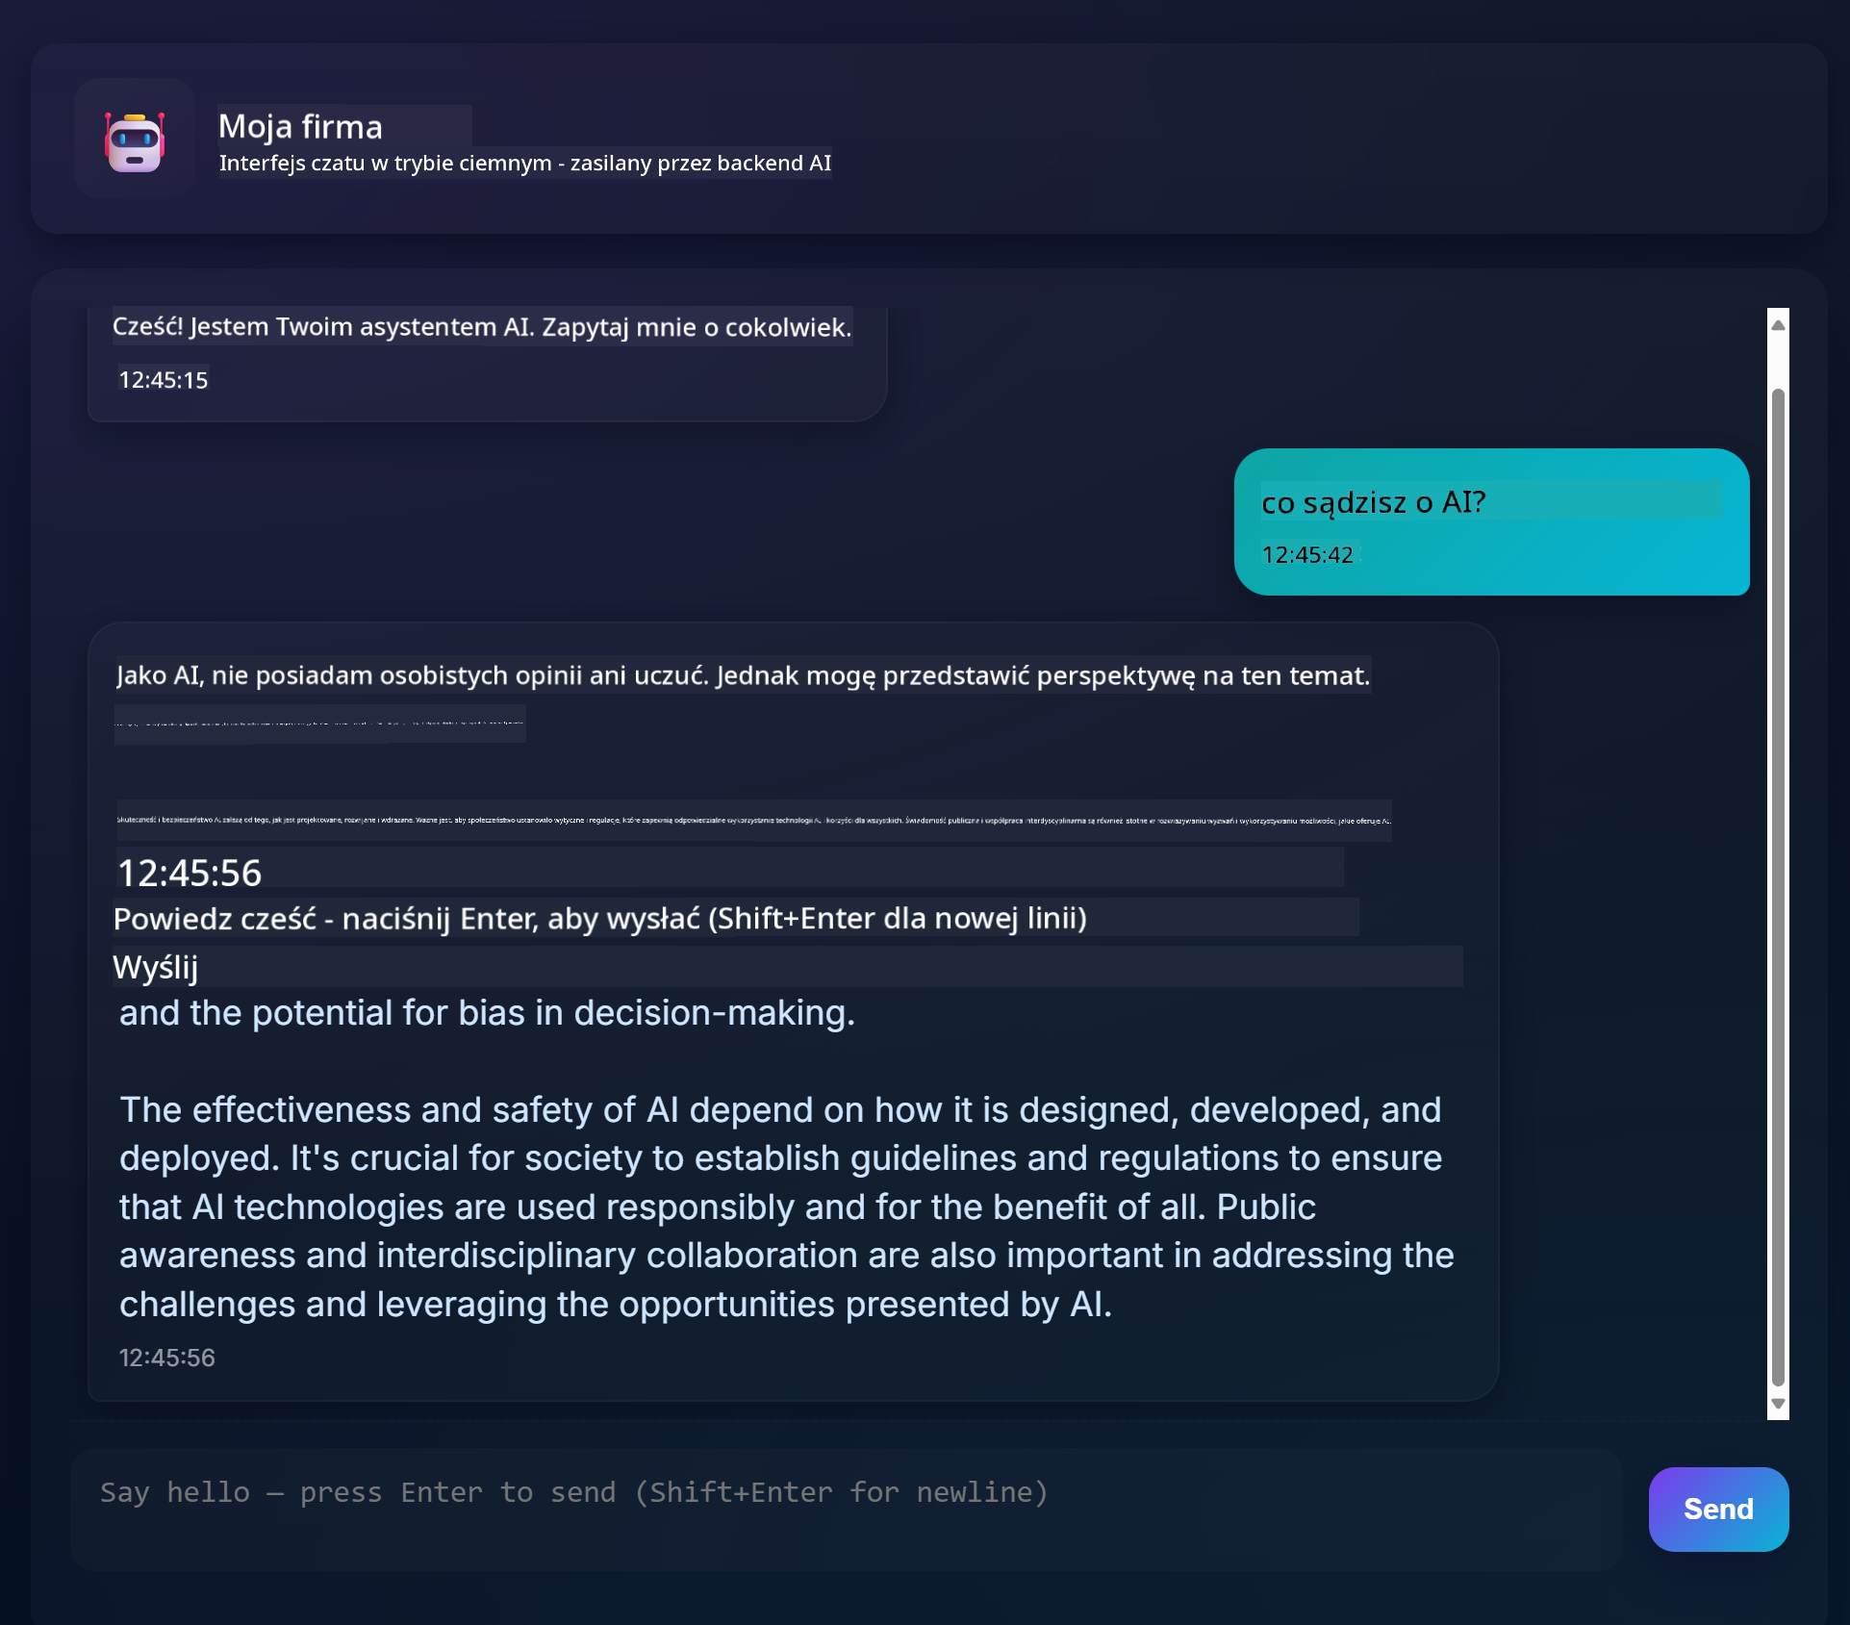Click the scrollbar down arrow
The image size is (1850, 1625).
point(1778,1404)
